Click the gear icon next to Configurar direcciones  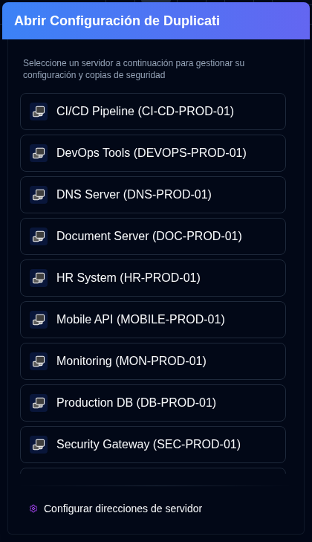tap(33, 509)
